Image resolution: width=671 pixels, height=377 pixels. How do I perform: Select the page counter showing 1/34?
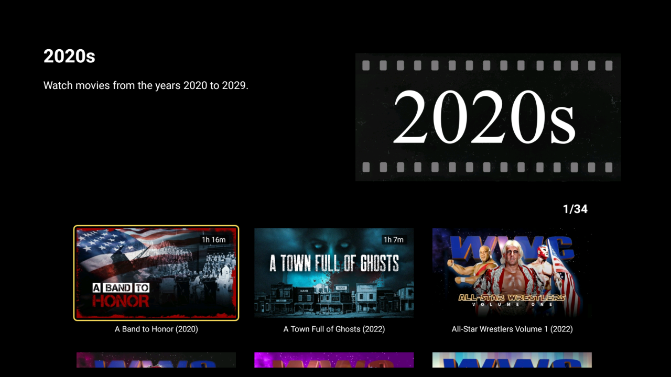(575, 209)
